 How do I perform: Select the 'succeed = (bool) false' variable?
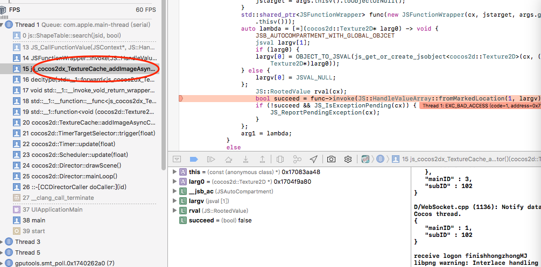click(x=220, y=220)
